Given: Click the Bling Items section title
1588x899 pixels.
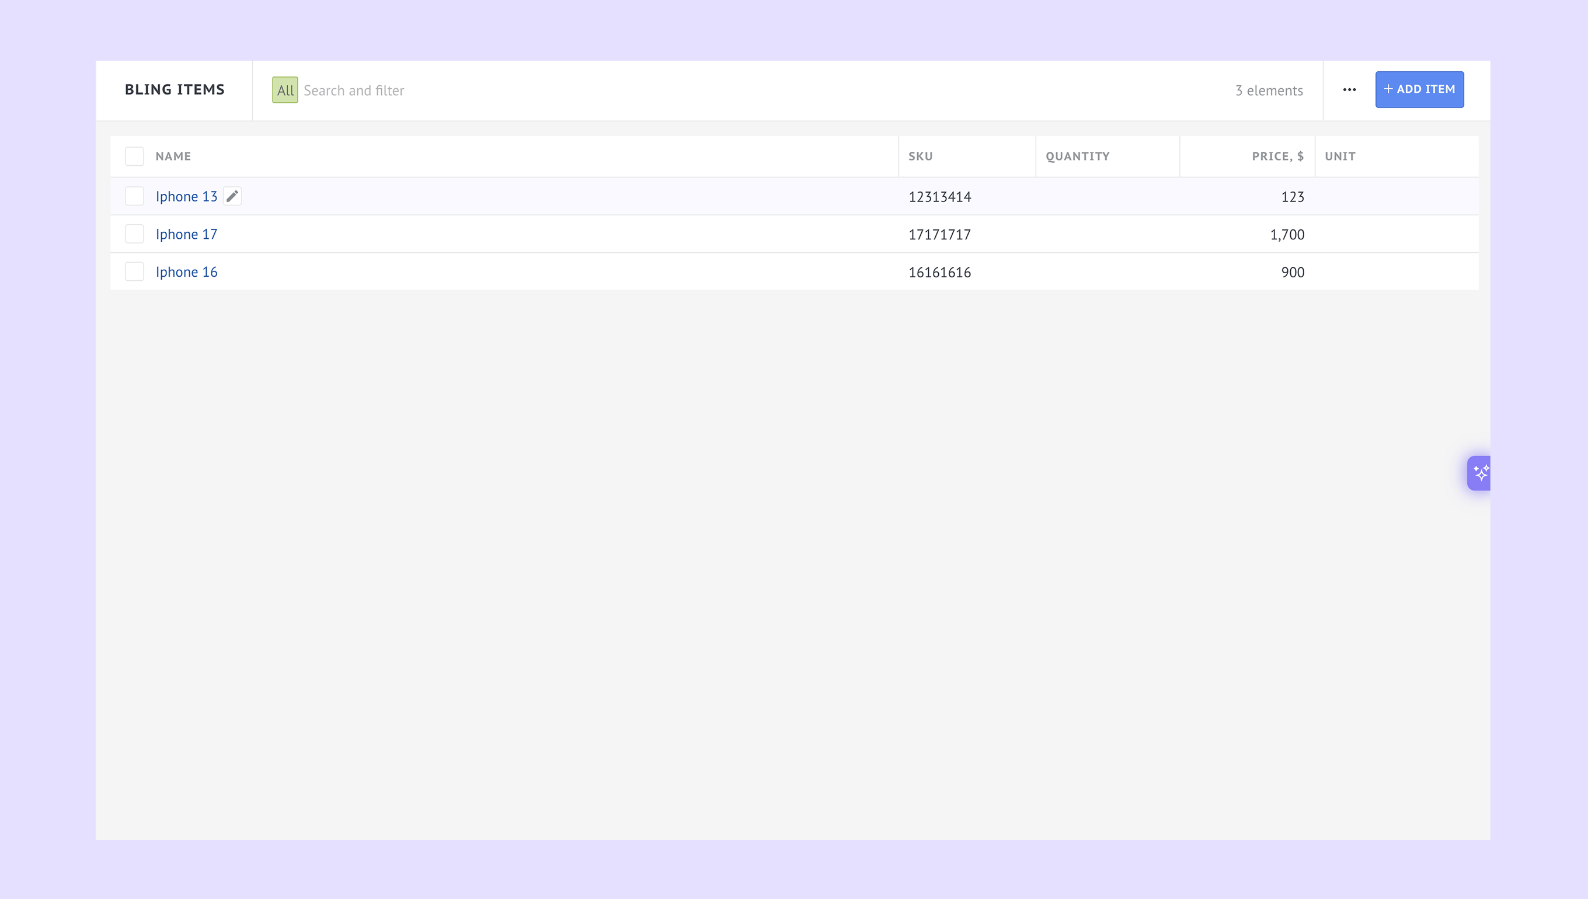Looking at the screenshot, I should click(174, 89).
